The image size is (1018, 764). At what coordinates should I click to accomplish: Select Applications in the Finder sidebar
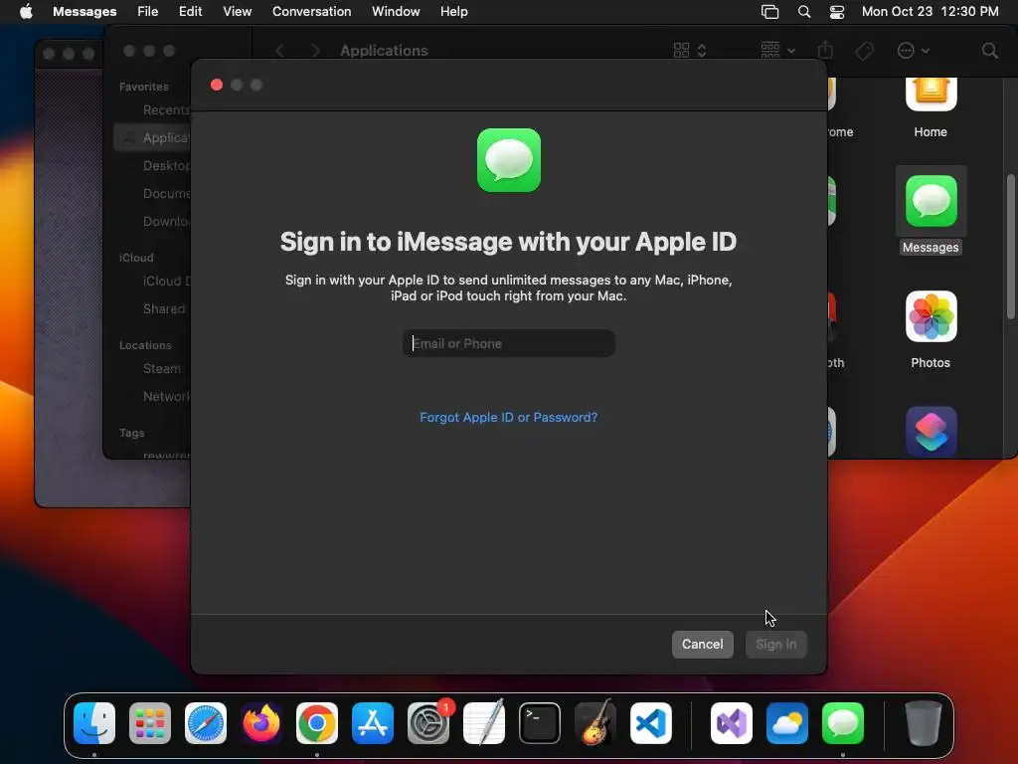pos(152,137)
